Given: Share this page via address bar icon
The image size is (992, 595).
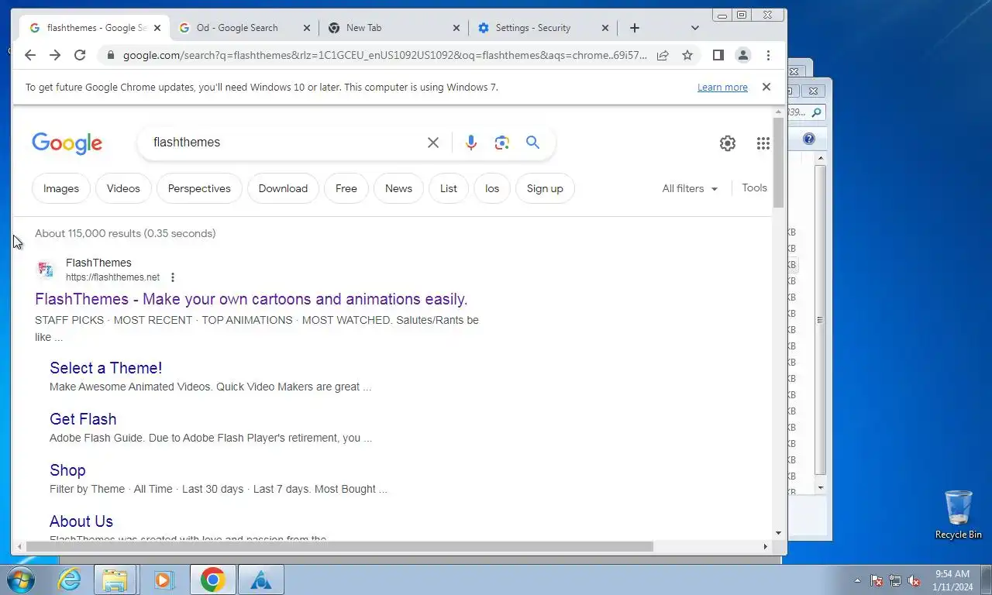Looking at the screenshot, I should (x=663, y=55).
